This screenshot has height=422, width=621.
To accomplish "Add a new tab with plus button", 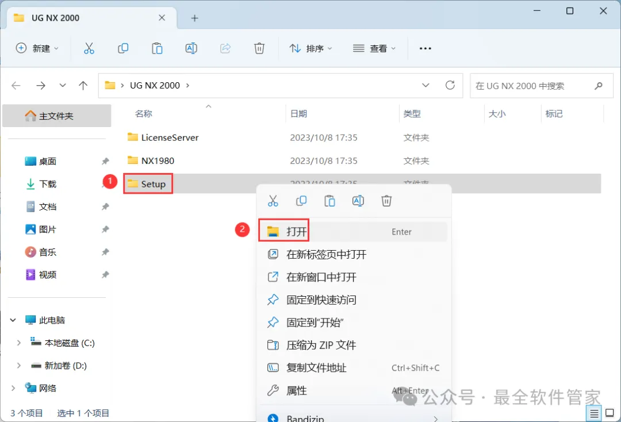I will 194,18.
